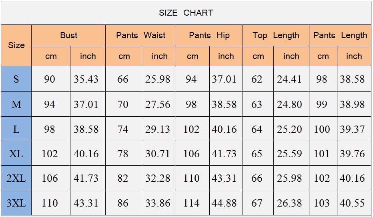Select the 2XL size row label
The image size is (373, 217).
point(16,178)
